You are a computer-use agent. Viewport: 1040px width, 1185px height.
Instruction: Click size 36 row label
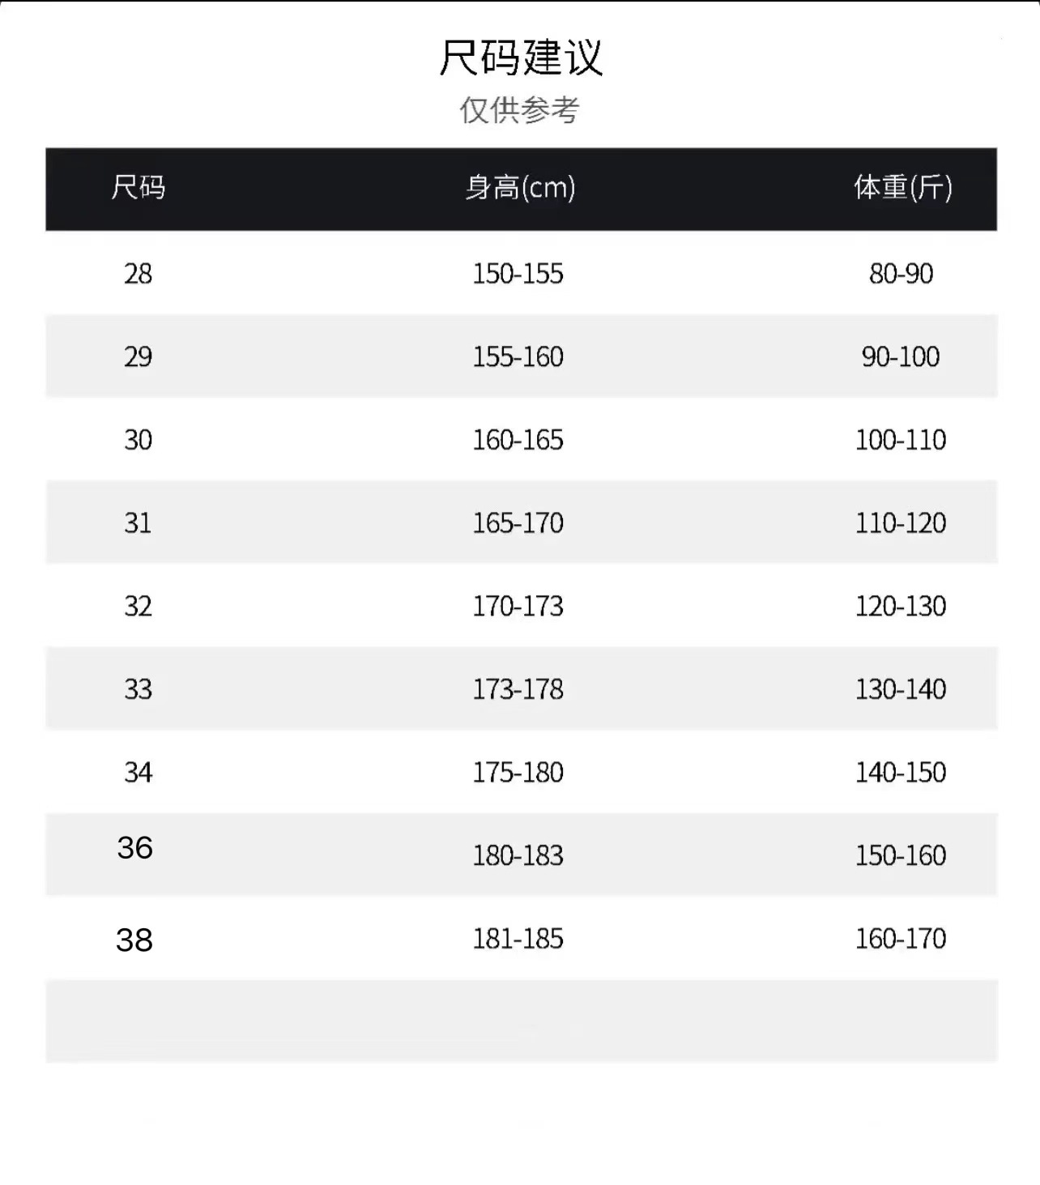click(134, 848)
